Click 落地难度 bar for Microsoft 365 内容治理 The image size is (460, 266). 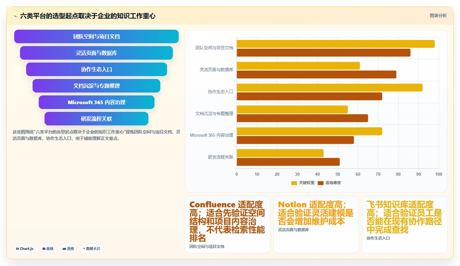295,140
